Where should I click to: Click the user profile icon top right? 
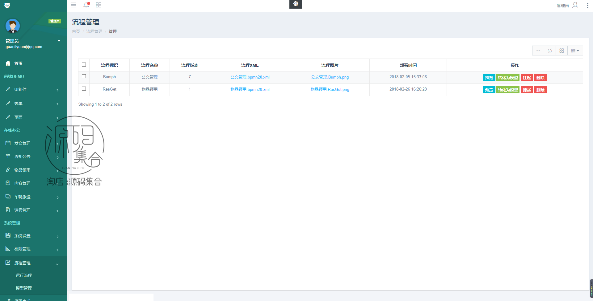click(575, 5)
